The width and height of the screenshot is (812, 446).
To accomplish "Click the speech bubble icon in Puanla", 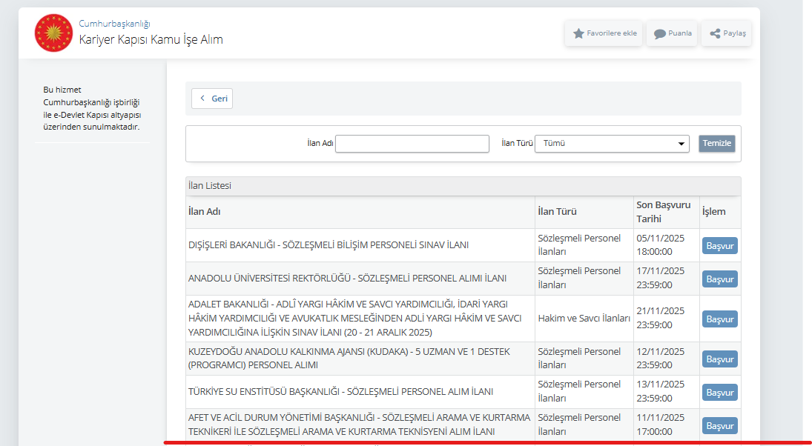I will point(659,33).
